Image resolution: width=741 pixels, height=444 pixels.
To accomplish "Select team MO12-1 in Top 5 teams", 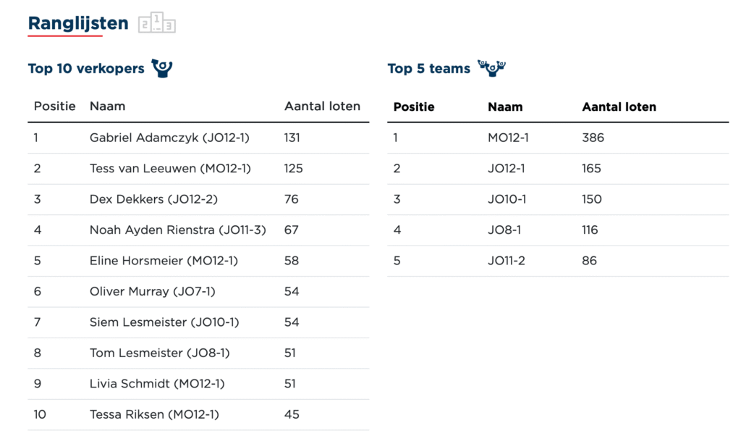I will 508,138.
